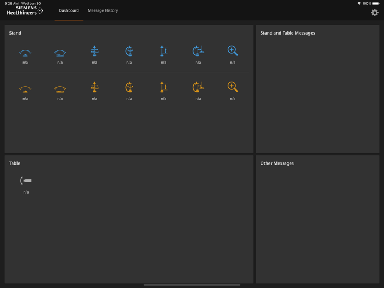Click the orange C-arm with table icon

(x=198, y=87)
